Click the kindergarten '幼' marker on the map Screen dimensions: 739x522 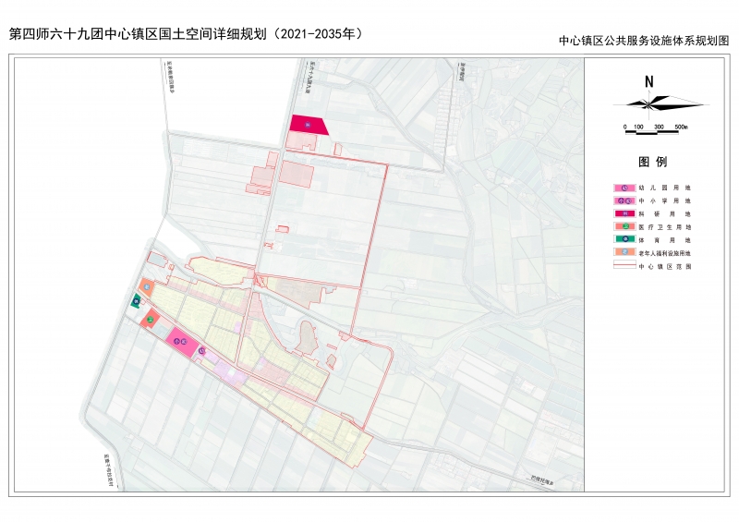point(201,350)
